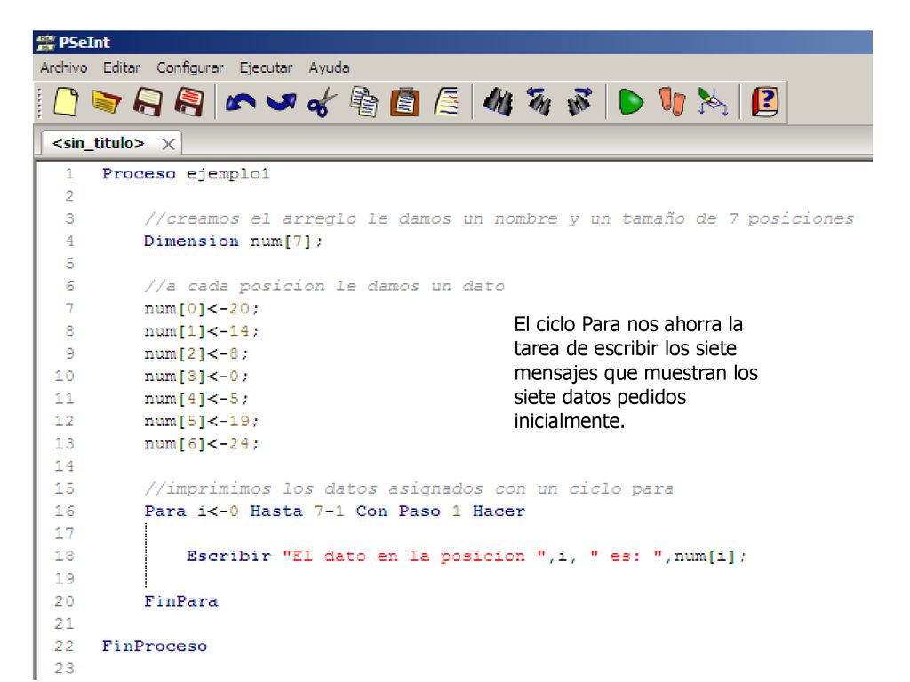Save the file with the floppy disk icon

148,102
